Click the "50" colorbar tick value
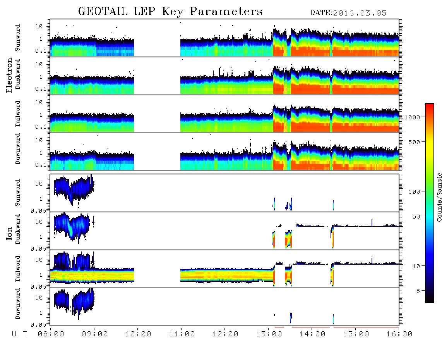Image resolution: width=442 pixels, height=341 pixels. tap(416, 217)
